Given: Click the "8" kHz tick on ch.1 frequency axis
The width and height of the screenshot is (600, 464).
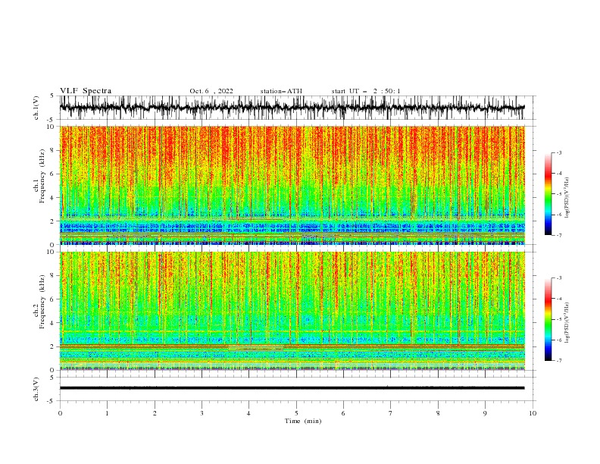Looking at the screenshot, I should point(53,150).
